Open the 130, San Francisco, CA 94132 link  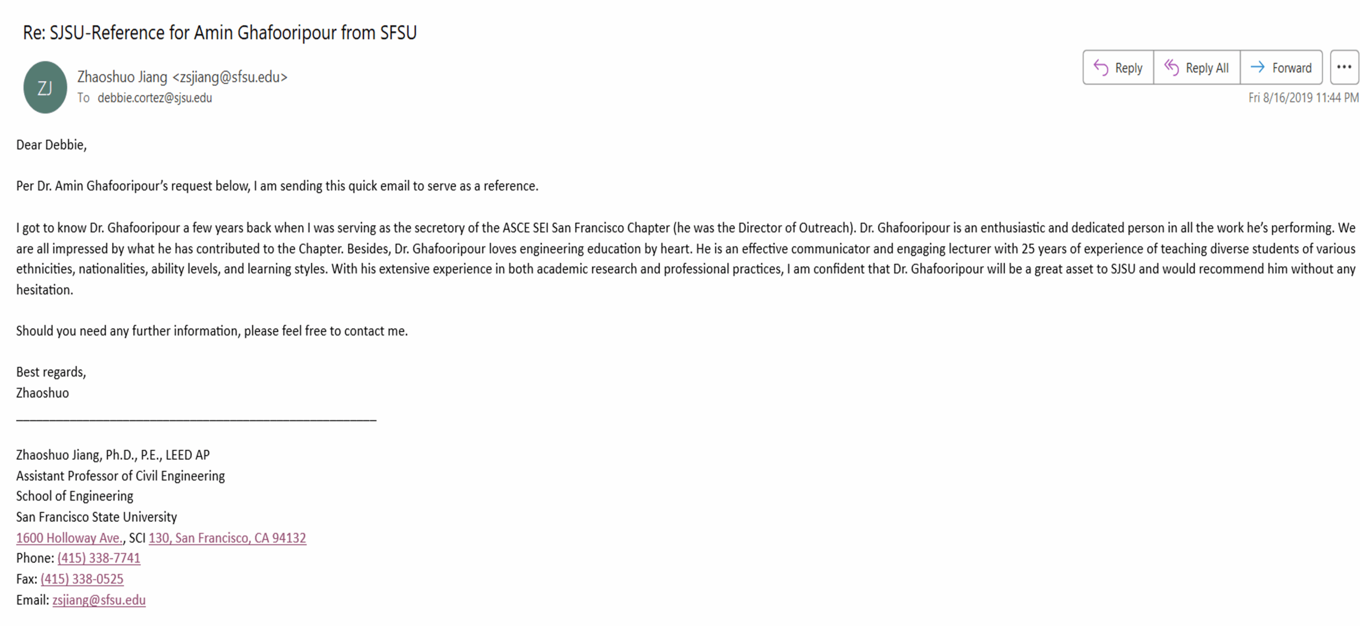pos(227,538)
